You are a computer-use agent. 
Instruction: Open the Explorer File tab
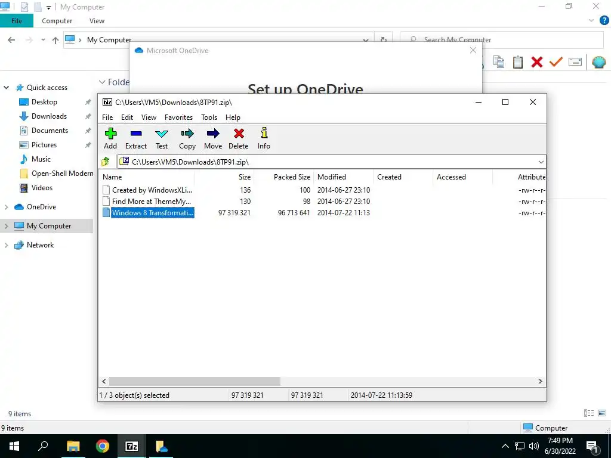(x=17, y=21)
